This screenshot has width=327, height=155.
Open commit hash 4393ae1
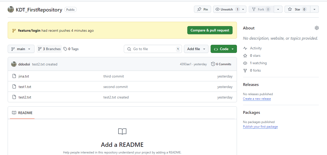pyautogui.click(x=186, y=64)
